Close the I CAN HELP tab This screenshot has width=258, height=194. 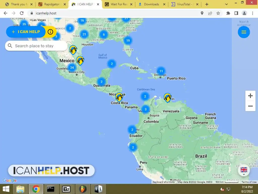pos(98,4)
